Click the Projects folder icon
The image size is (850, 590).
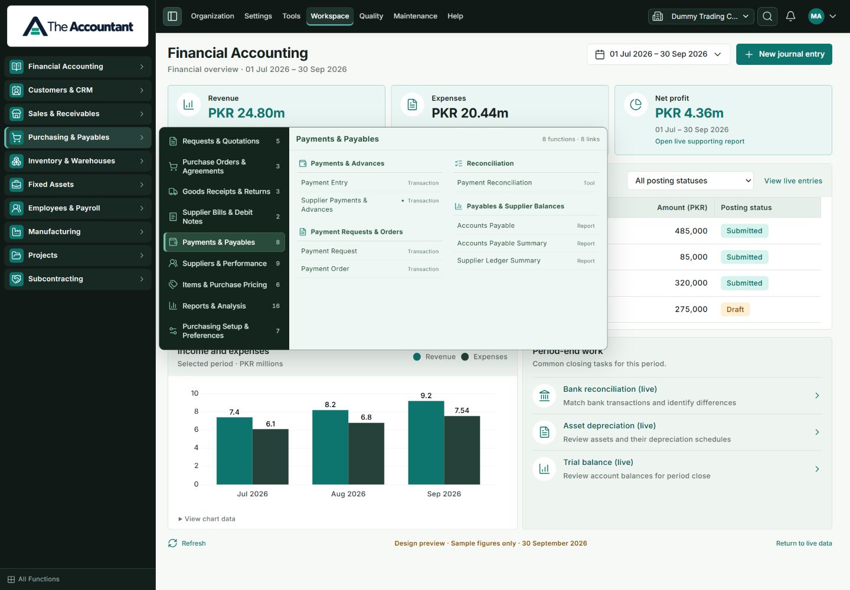point(17,255)
